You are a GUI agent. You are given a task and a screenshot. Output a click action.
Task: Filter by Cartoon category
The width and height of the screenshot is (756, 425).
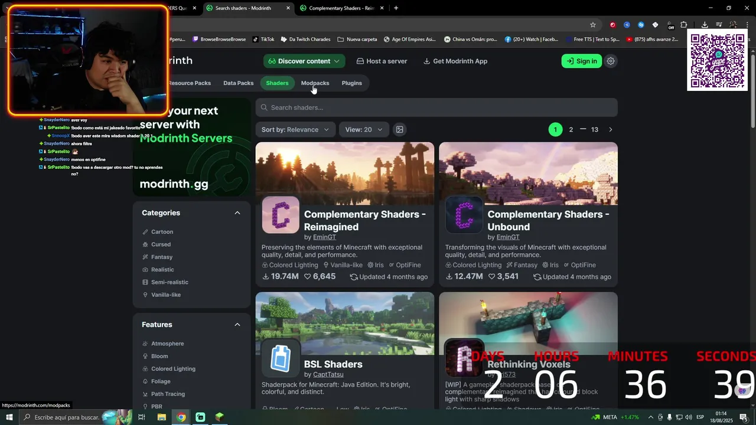pos(158,232)
